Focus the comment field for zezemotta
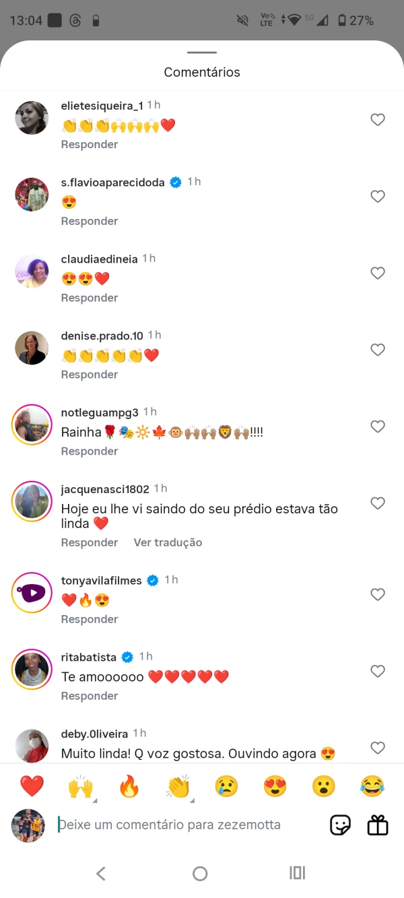Image resolution: width=404 pixels, height=898 pixels. (x=182, y=825)
